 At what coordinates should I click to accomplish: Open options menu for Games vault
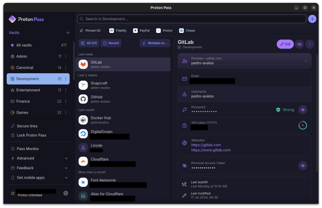66,112
